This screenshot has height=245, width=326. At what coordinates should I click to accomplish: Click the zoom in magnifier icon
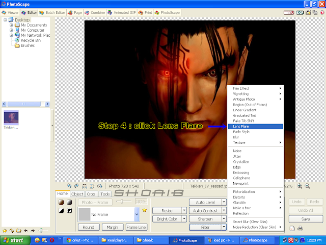pos(300,186)
